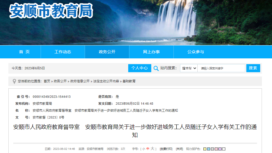Open the 搜本站 scope dropdown

(189, 68)
